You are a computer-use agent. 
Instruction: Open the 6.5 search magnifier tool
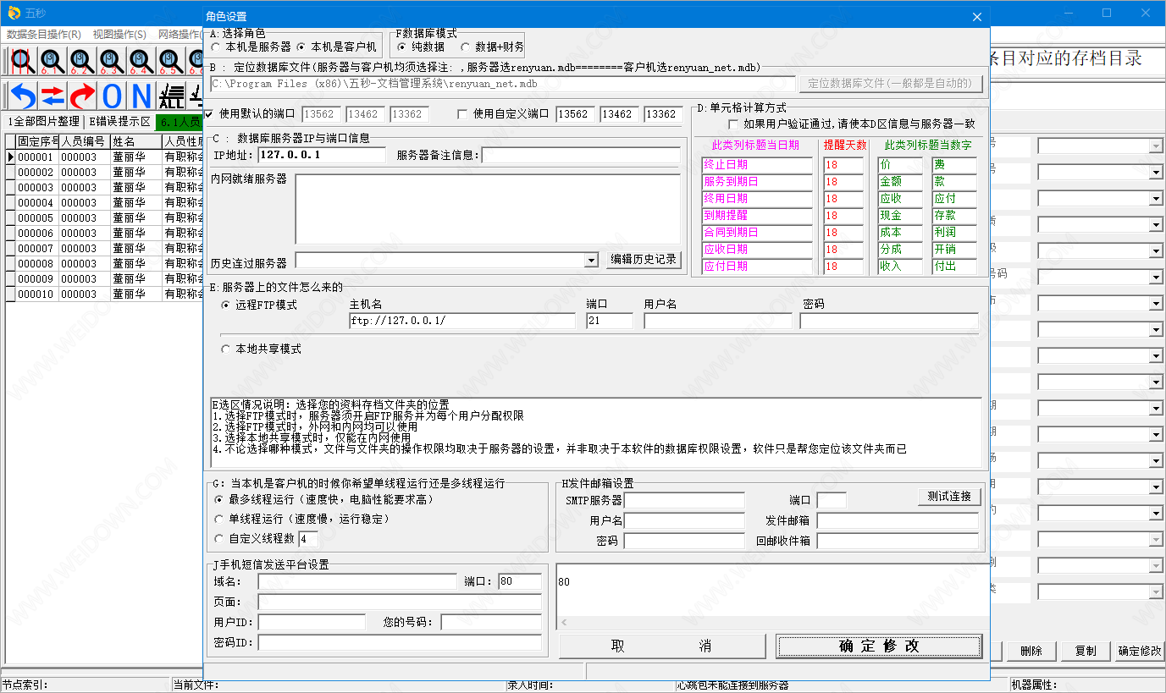[171, 61]
